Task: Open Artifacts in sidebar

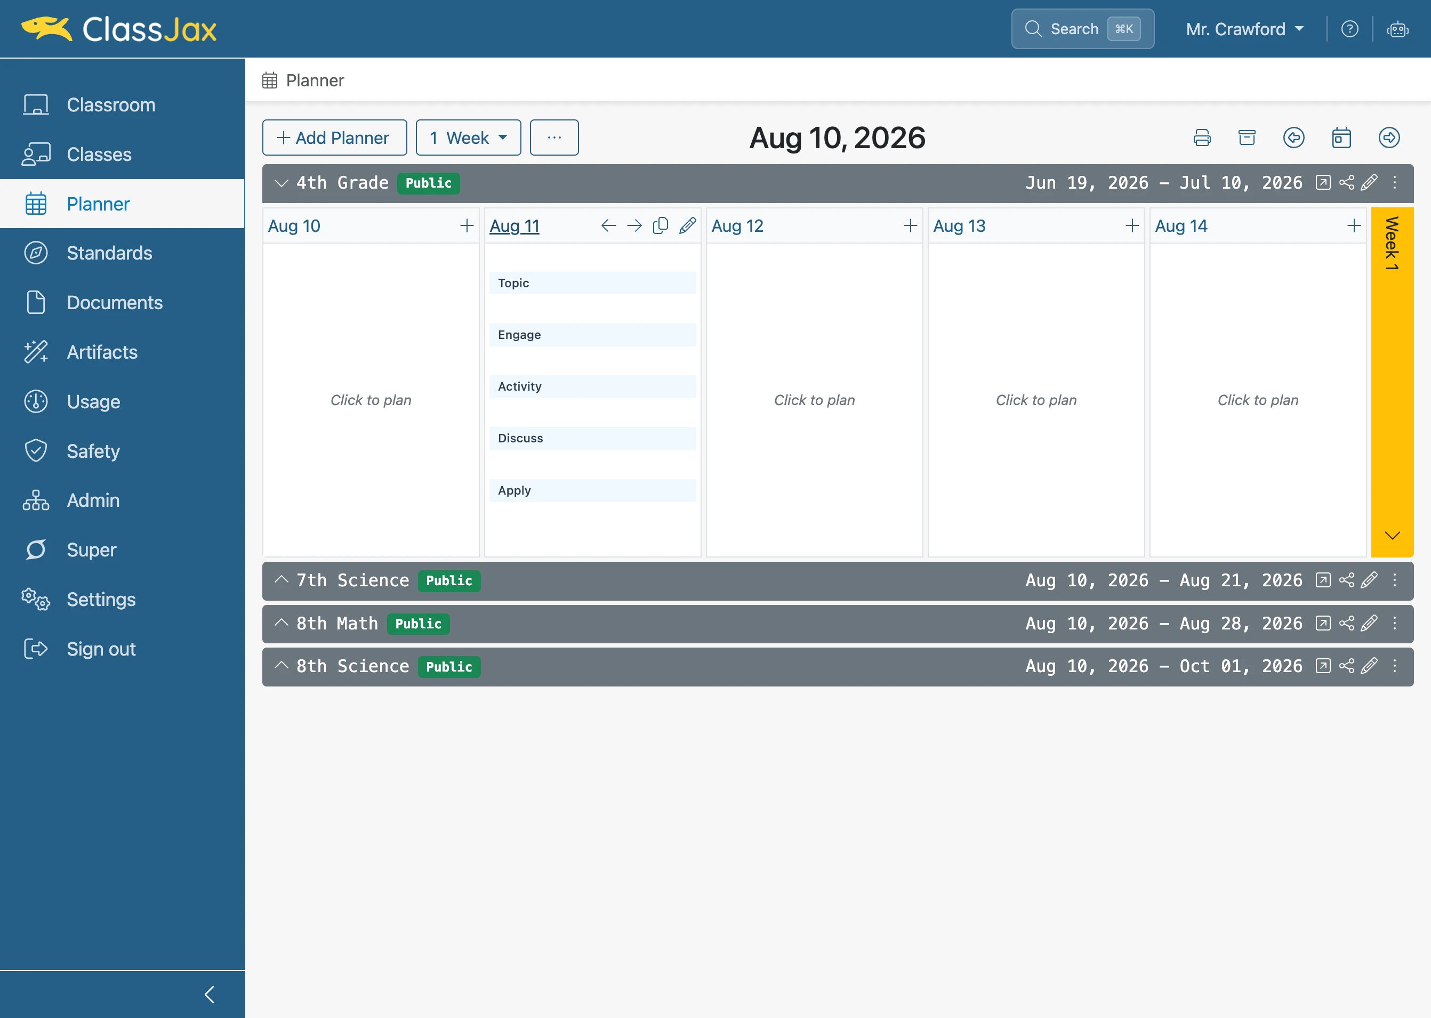Action: [x=122, y=352]
